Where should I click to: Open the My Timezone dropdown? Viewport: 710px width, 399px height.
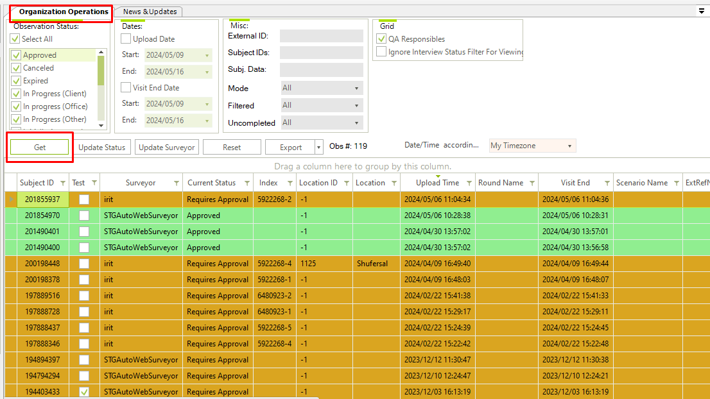tap(569, 146)
